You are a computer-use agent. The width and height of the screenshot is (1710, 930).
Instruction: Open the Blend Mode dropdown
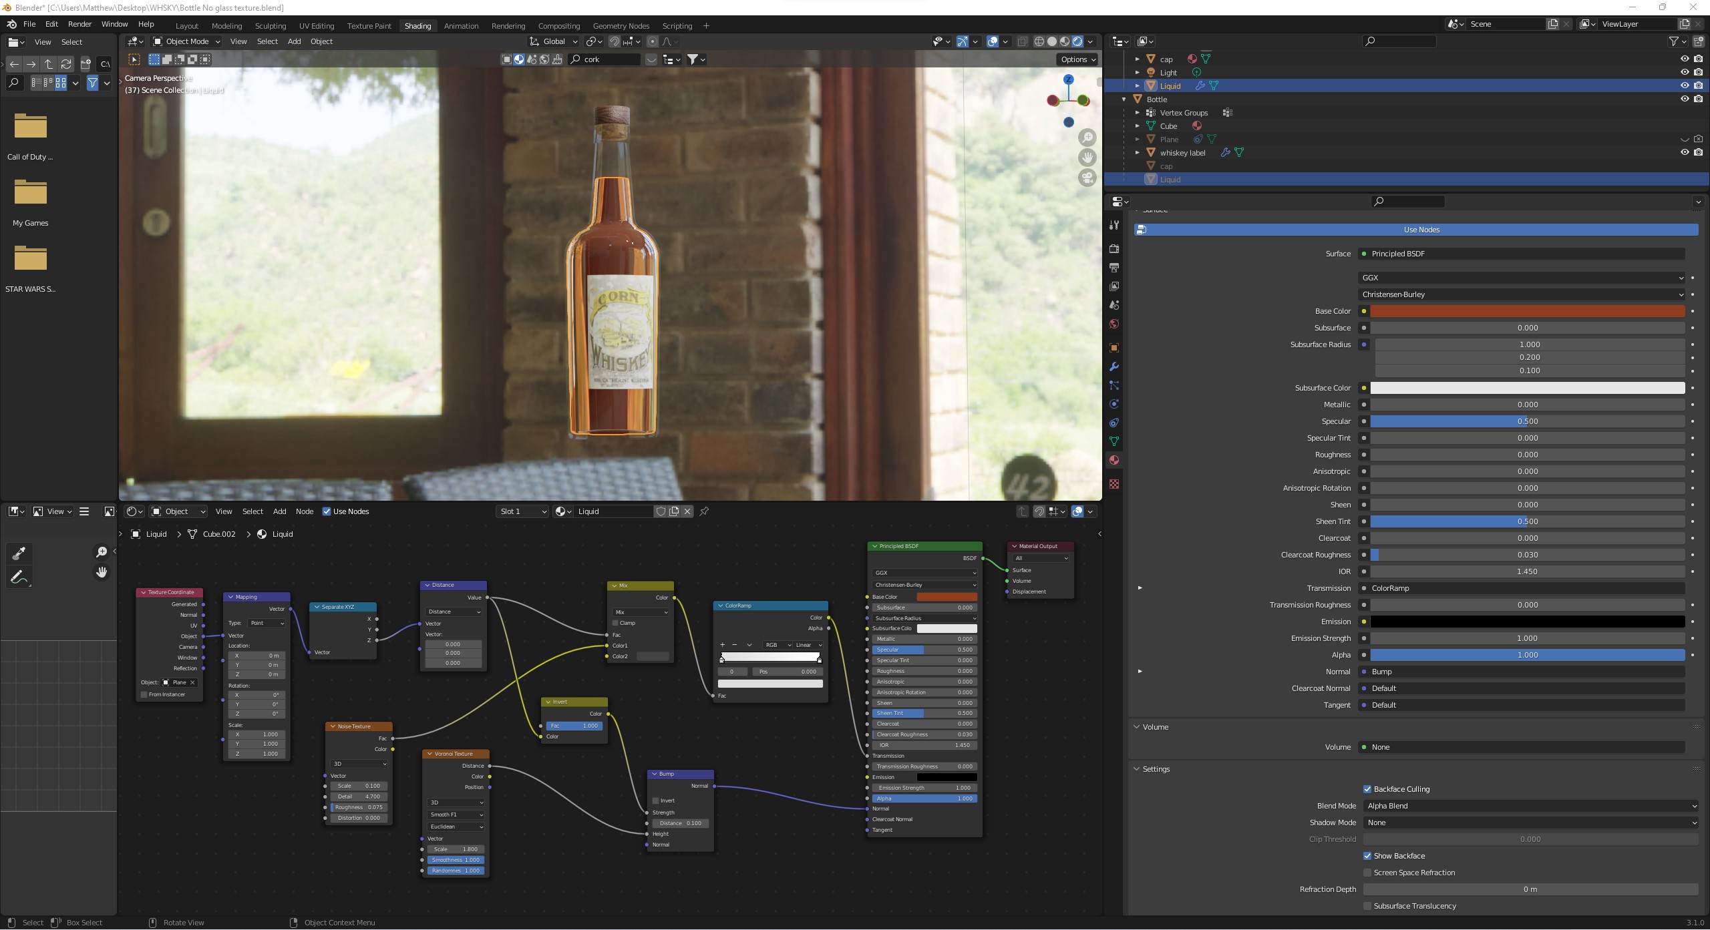click(1530, 806)
